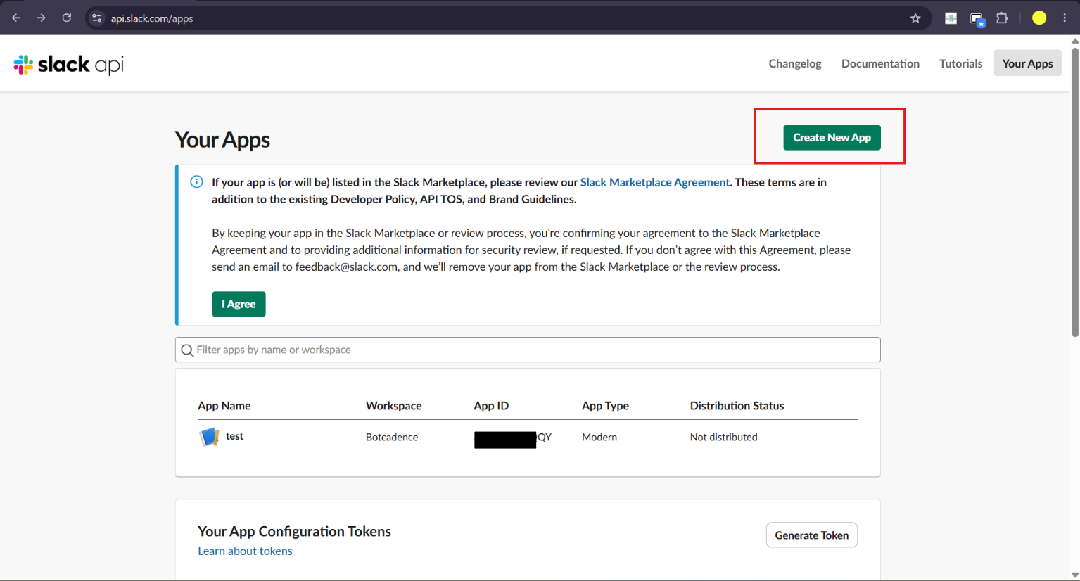This screenshot has height=581, width=1080.
Task: Click the browser forward arrow
Action: pos(42,18)
